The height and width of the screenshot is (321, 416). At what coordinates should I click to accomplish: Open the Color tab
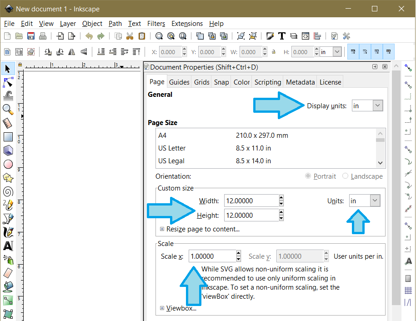click(x=241, y=82)
